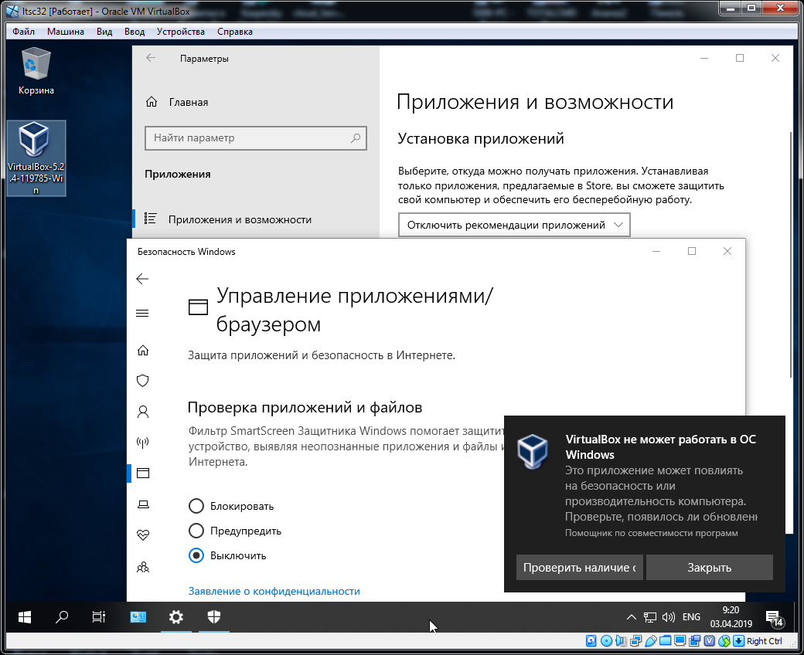
Task: Click the taskbar search magnifier
Action: 62,617
